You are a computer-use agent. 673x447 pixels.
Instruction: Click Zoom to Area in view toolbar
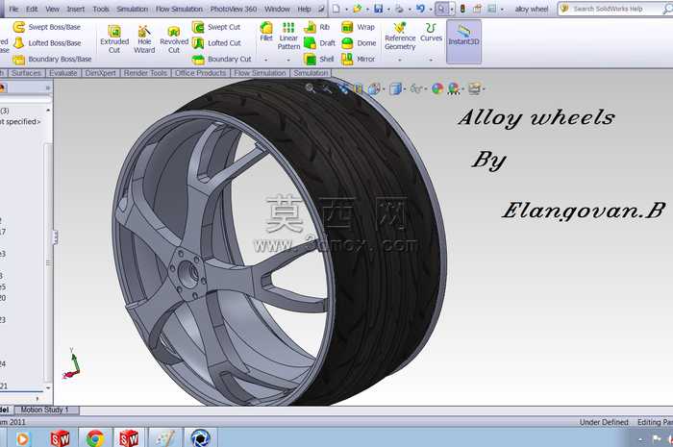coord(327,88)
